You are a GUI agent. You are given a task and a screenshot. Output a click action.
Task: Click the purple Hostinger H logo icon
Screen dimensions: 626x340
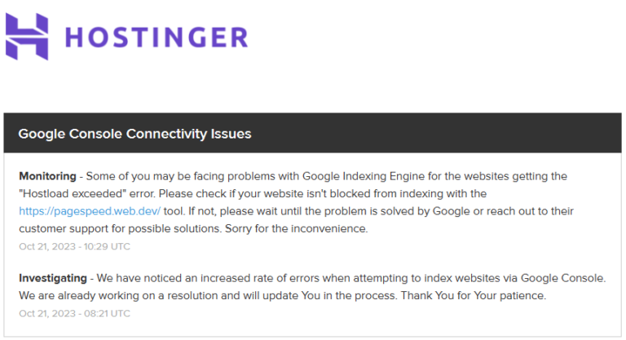coord(27,37)
